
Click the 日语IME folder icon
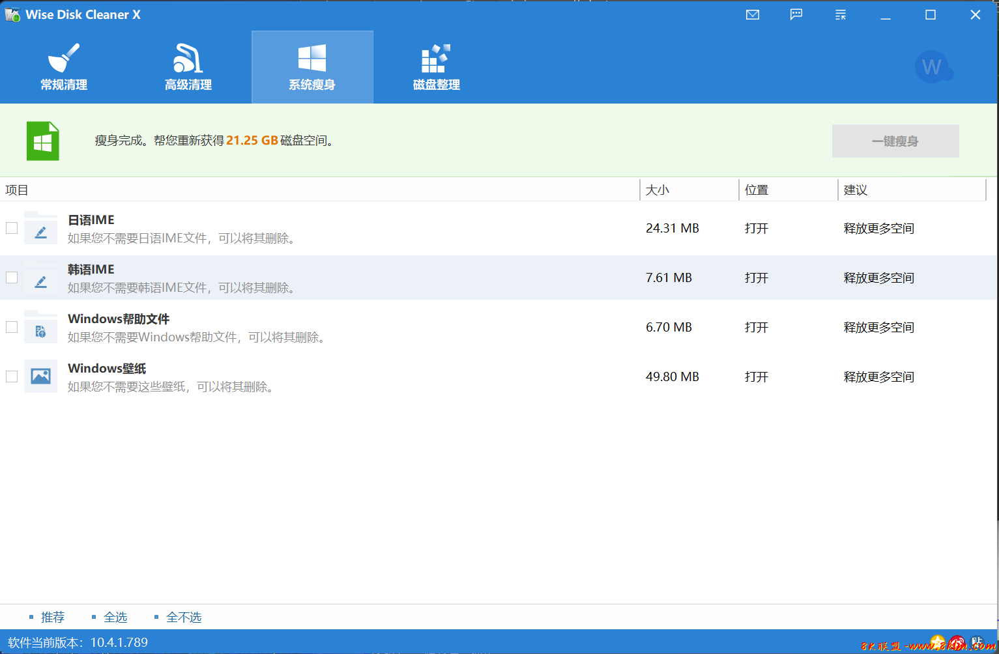point(40,228)
